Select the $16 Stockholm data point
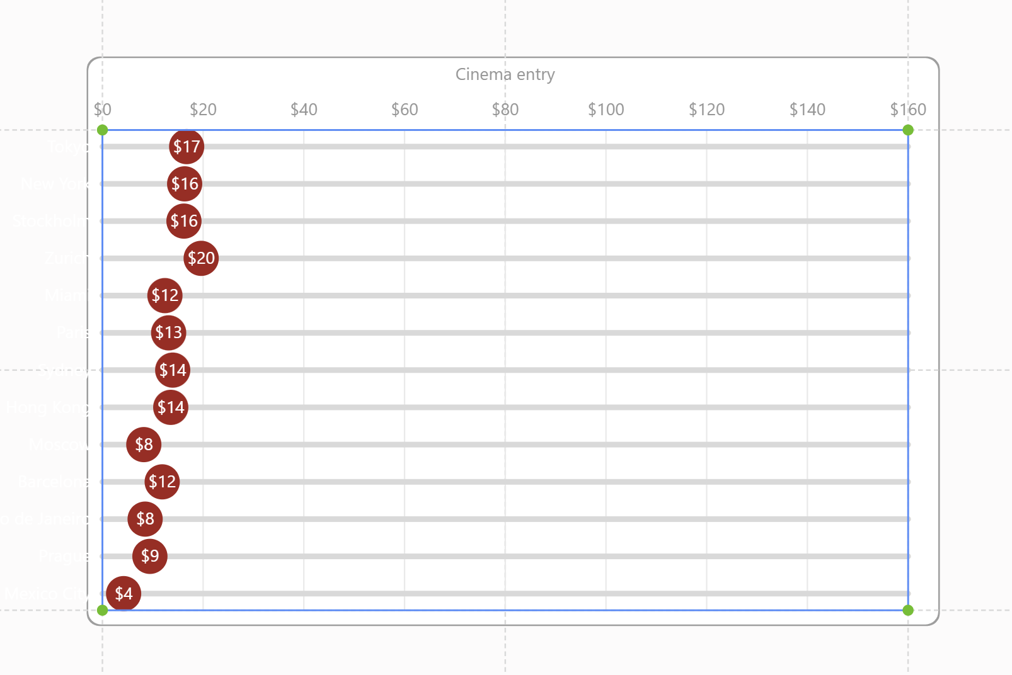Screen dimensions: 1012x675 click(x=183, y=221)
